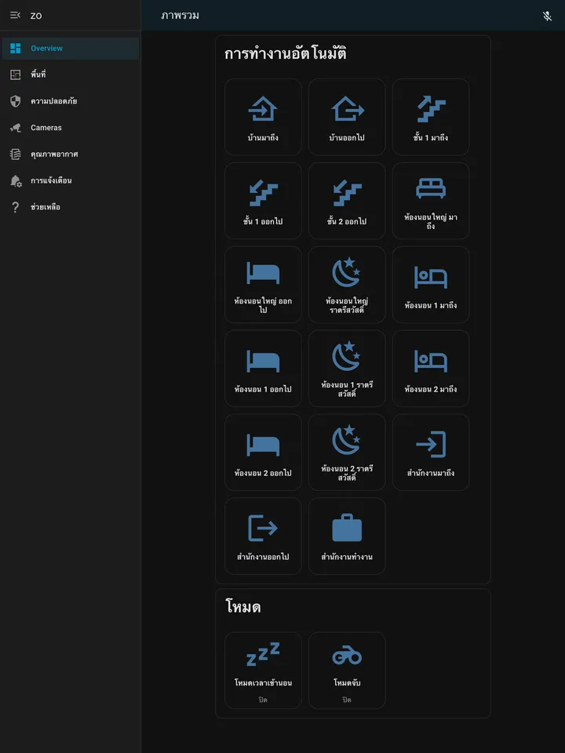The width and height of the screenshot is (565, 753).
Task: Collapse the sidebar menu icon
Action: coord(16,16)
